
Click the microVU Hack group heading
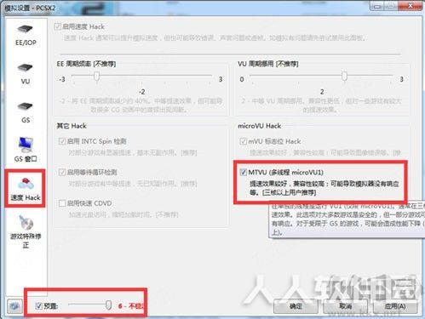[x=259, y=126]
